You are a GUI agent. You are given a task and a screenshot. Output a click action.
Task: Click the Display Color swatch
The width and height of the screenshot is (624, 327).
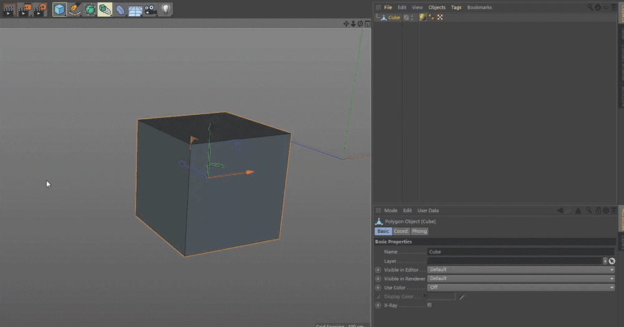pyautogui.click(x=441, y=296)
